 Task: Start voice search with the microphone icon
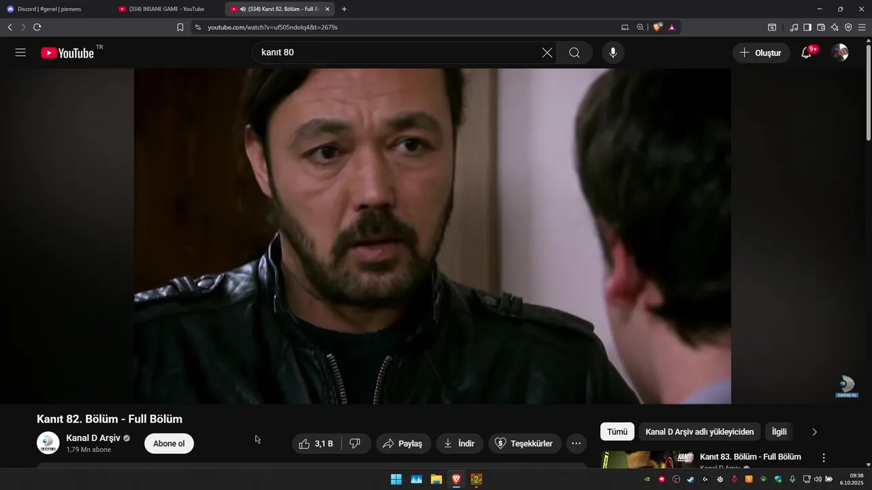coord(613,52)
